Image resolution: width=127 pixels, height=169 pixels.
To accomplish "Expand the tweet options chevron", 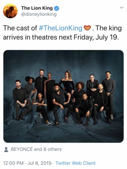I will (x=122, y=8).
